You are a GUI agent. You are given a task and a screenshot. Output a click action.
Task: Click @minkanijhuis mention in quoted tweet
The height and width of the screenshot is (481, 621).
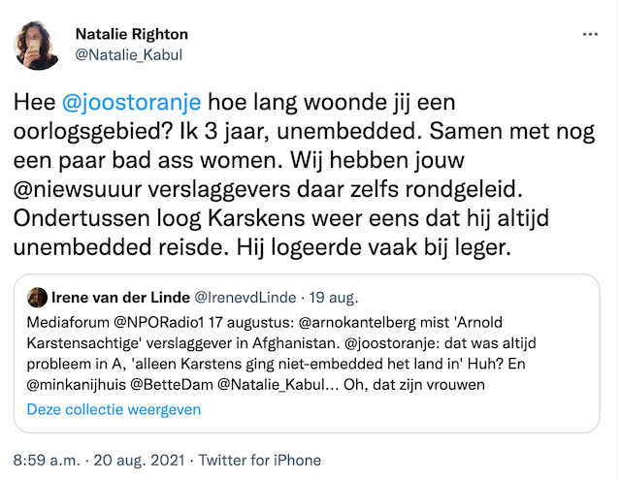[76, 385]
